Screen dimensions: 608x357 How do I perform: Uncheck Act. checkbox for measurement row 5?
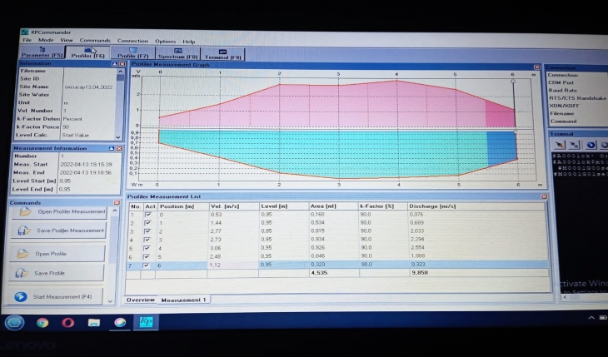[147, 248]
